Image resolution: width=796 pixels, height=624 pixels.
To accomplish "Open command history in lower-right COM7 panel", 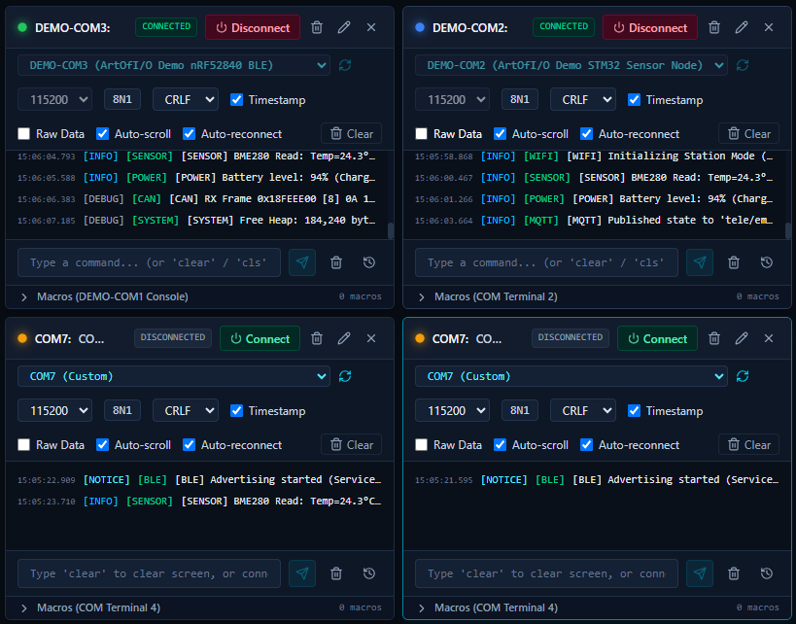I will 767,573.
